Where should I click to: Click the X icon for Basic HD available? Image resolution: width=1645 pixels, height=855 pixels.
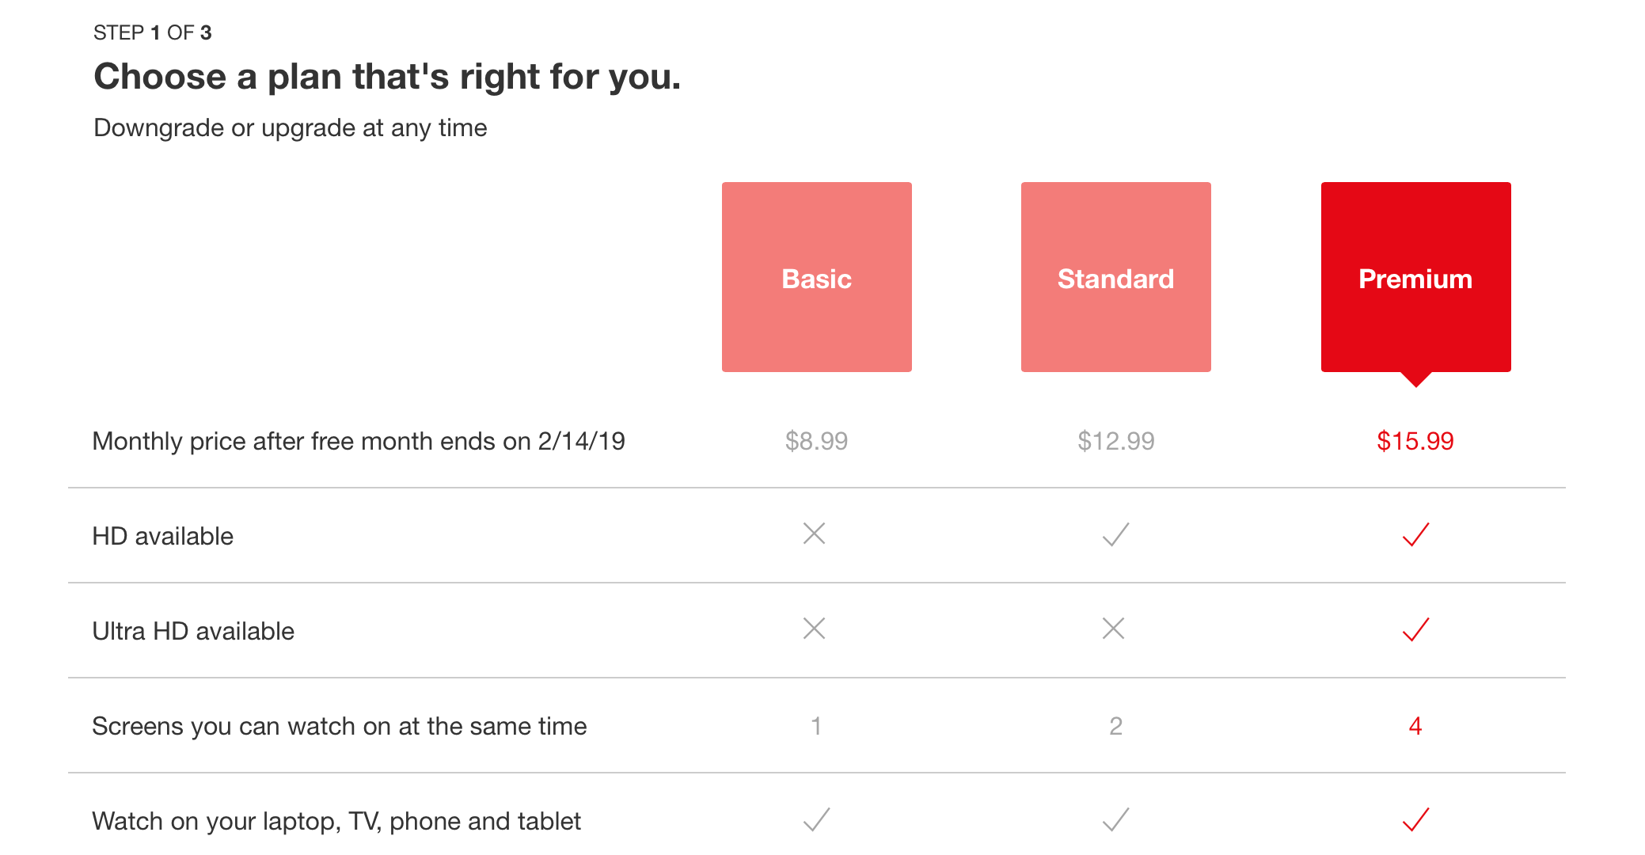click(815, 534)
